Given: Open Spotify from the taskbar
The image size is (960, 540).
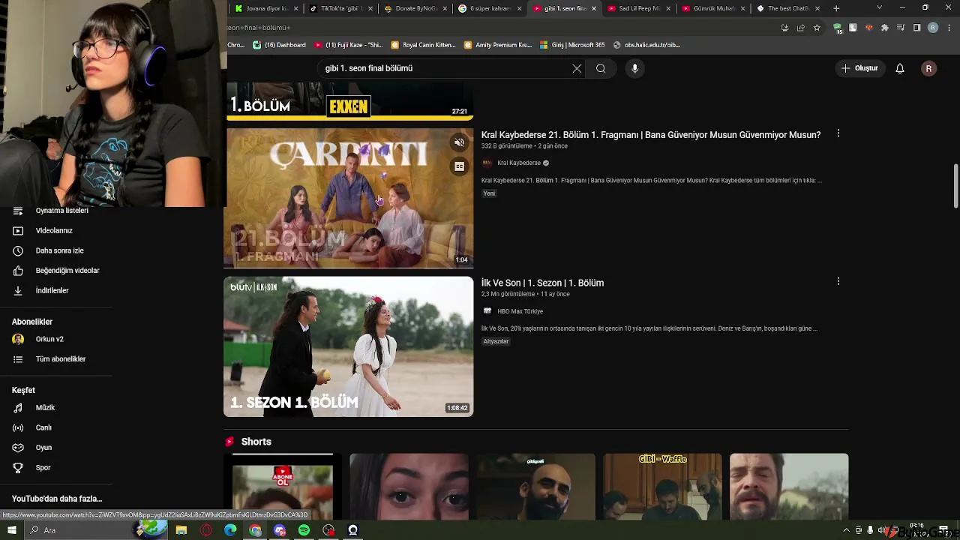Looking at the screenshot, I should tap(304, 530).
